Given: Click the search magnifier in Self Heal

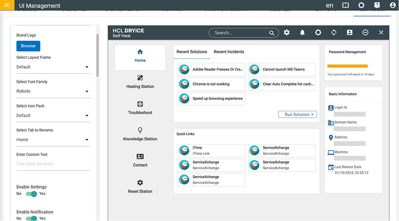Looking at the screenshot, I should pyautogui.click(x=272, y=33).
